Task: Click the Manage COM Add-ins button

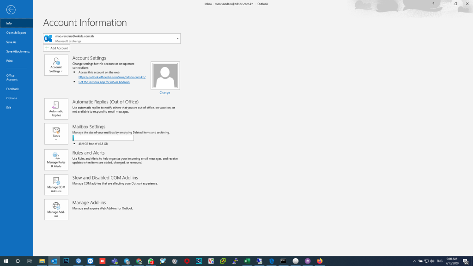Action: click(x=56, y=185)
